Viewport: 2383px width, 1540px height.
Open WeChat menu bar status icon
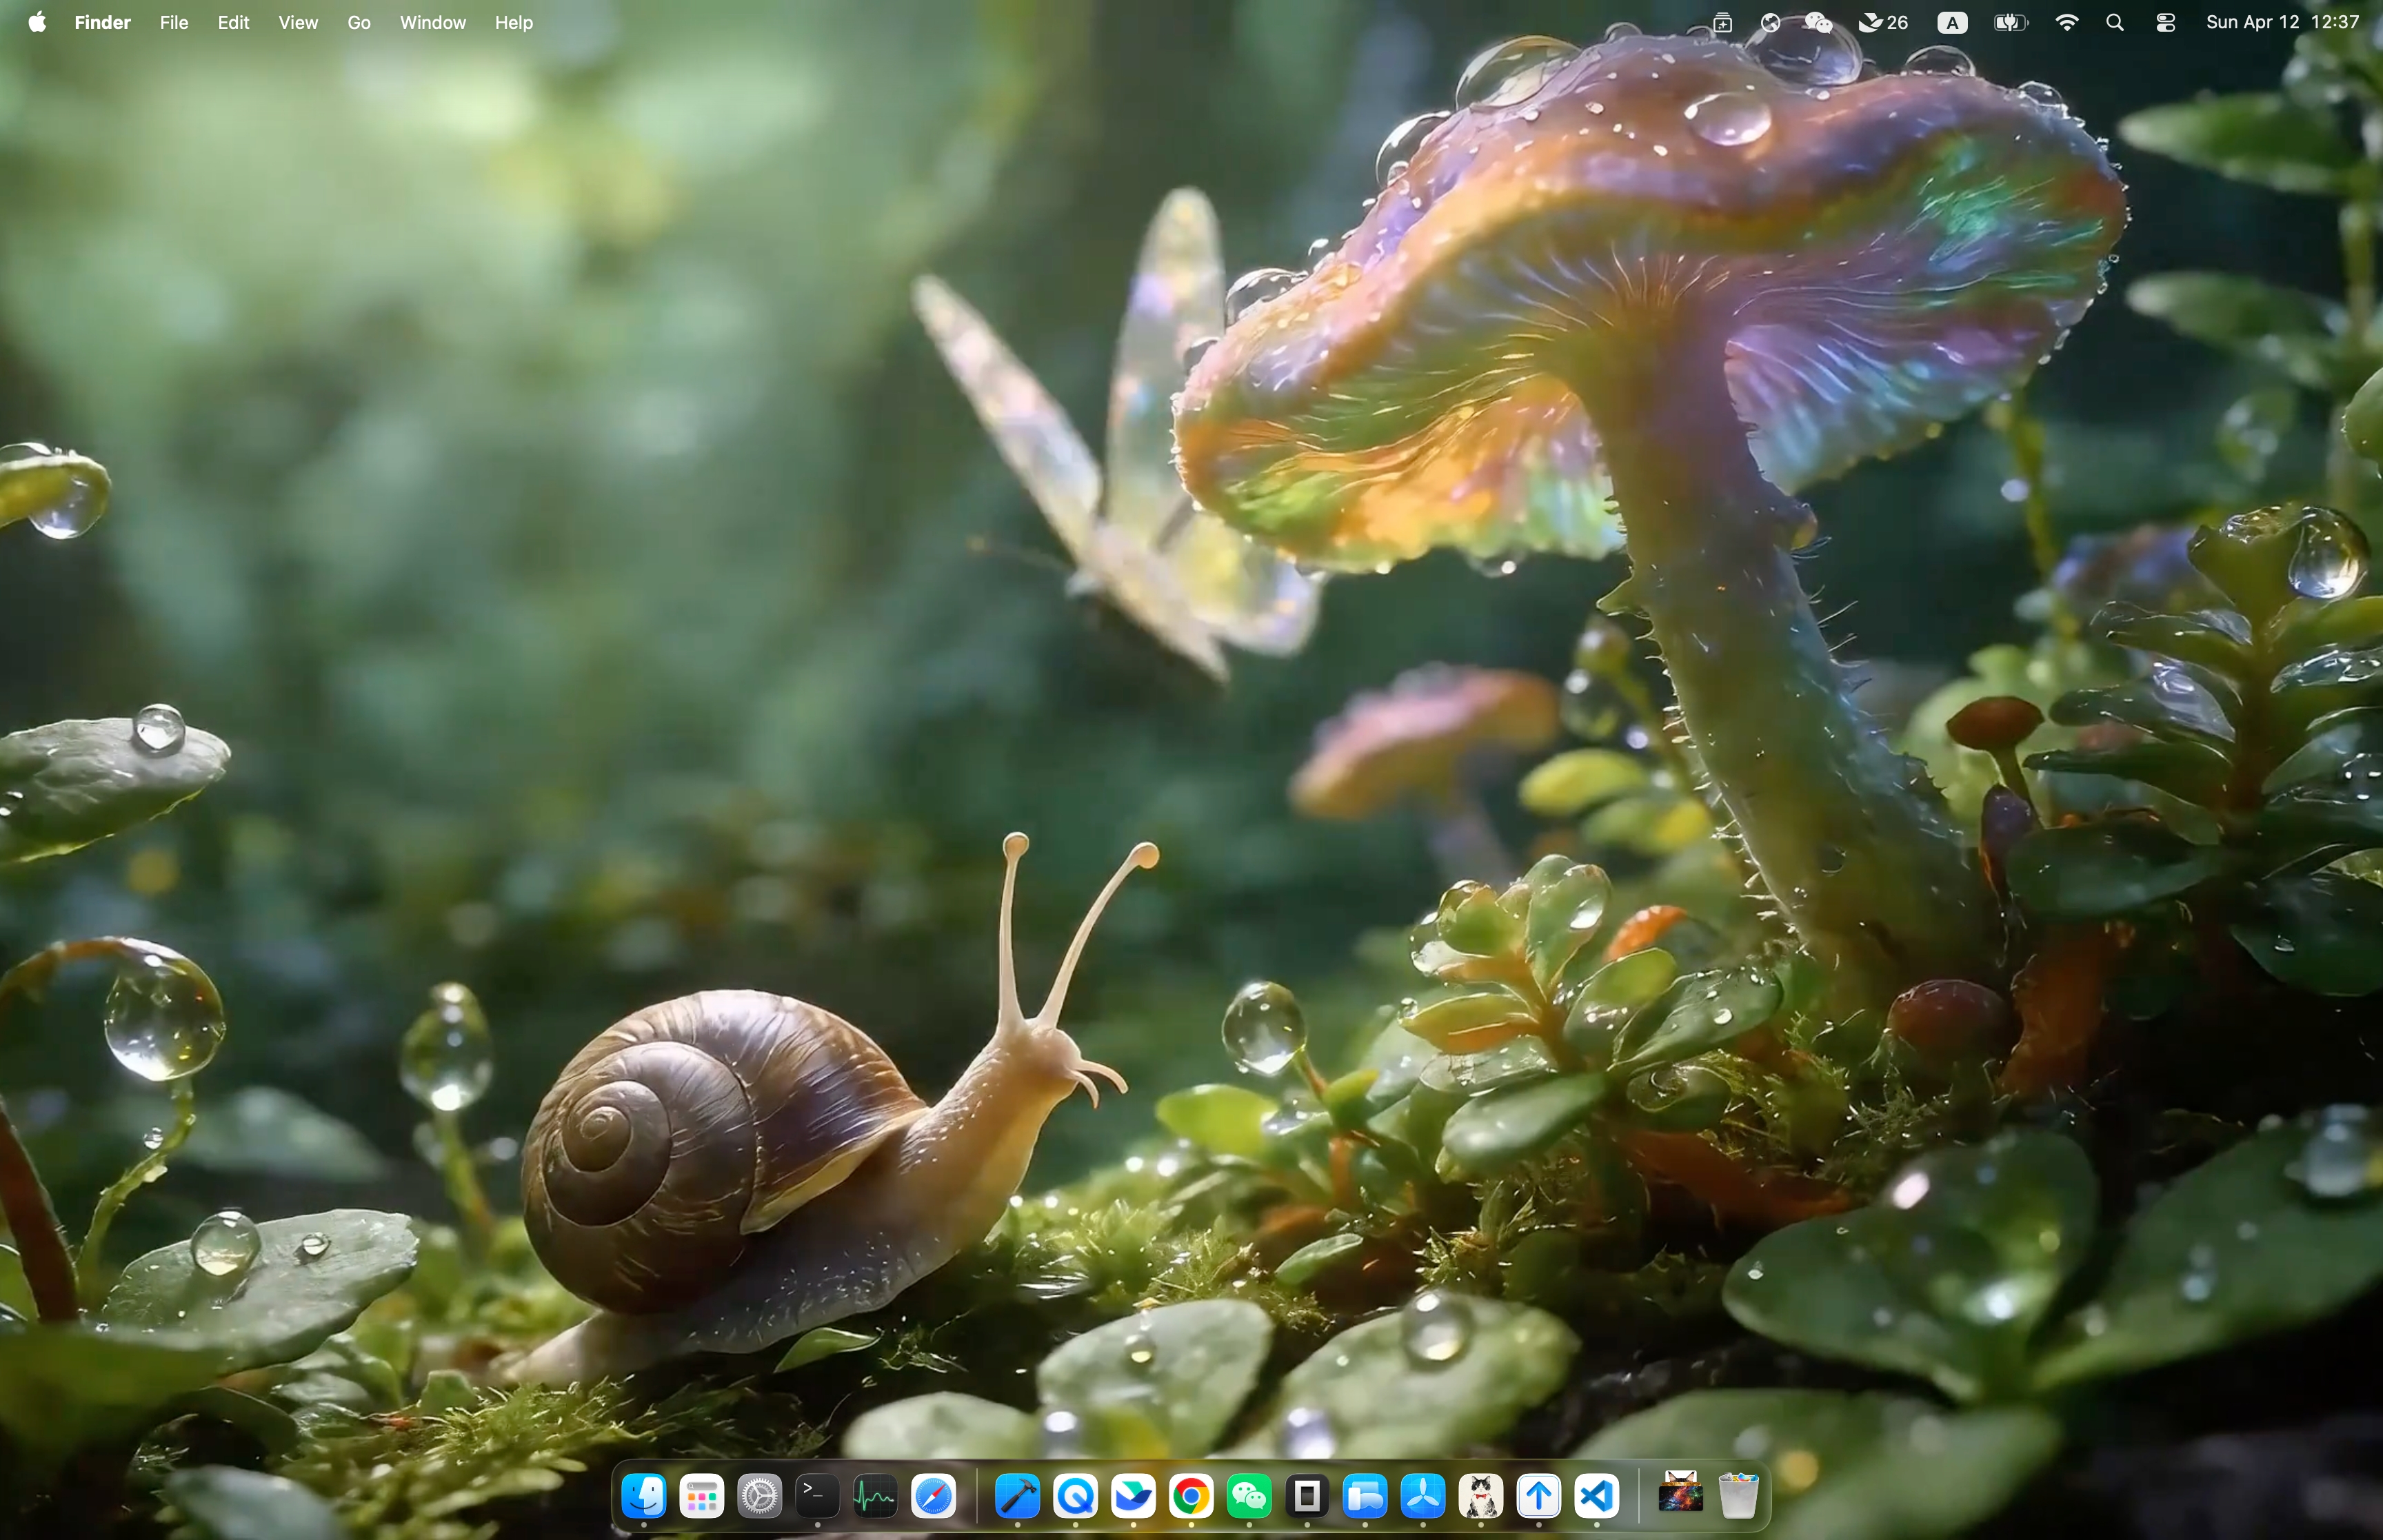(1818, 22)
